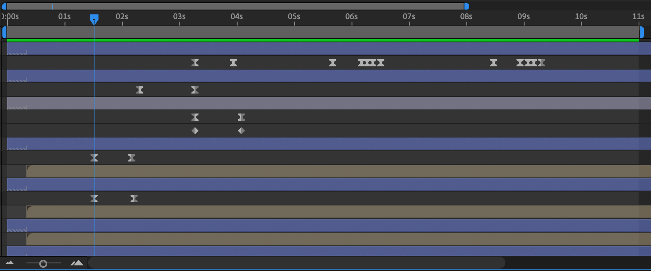Click the work area start handle at 0s

4,32
